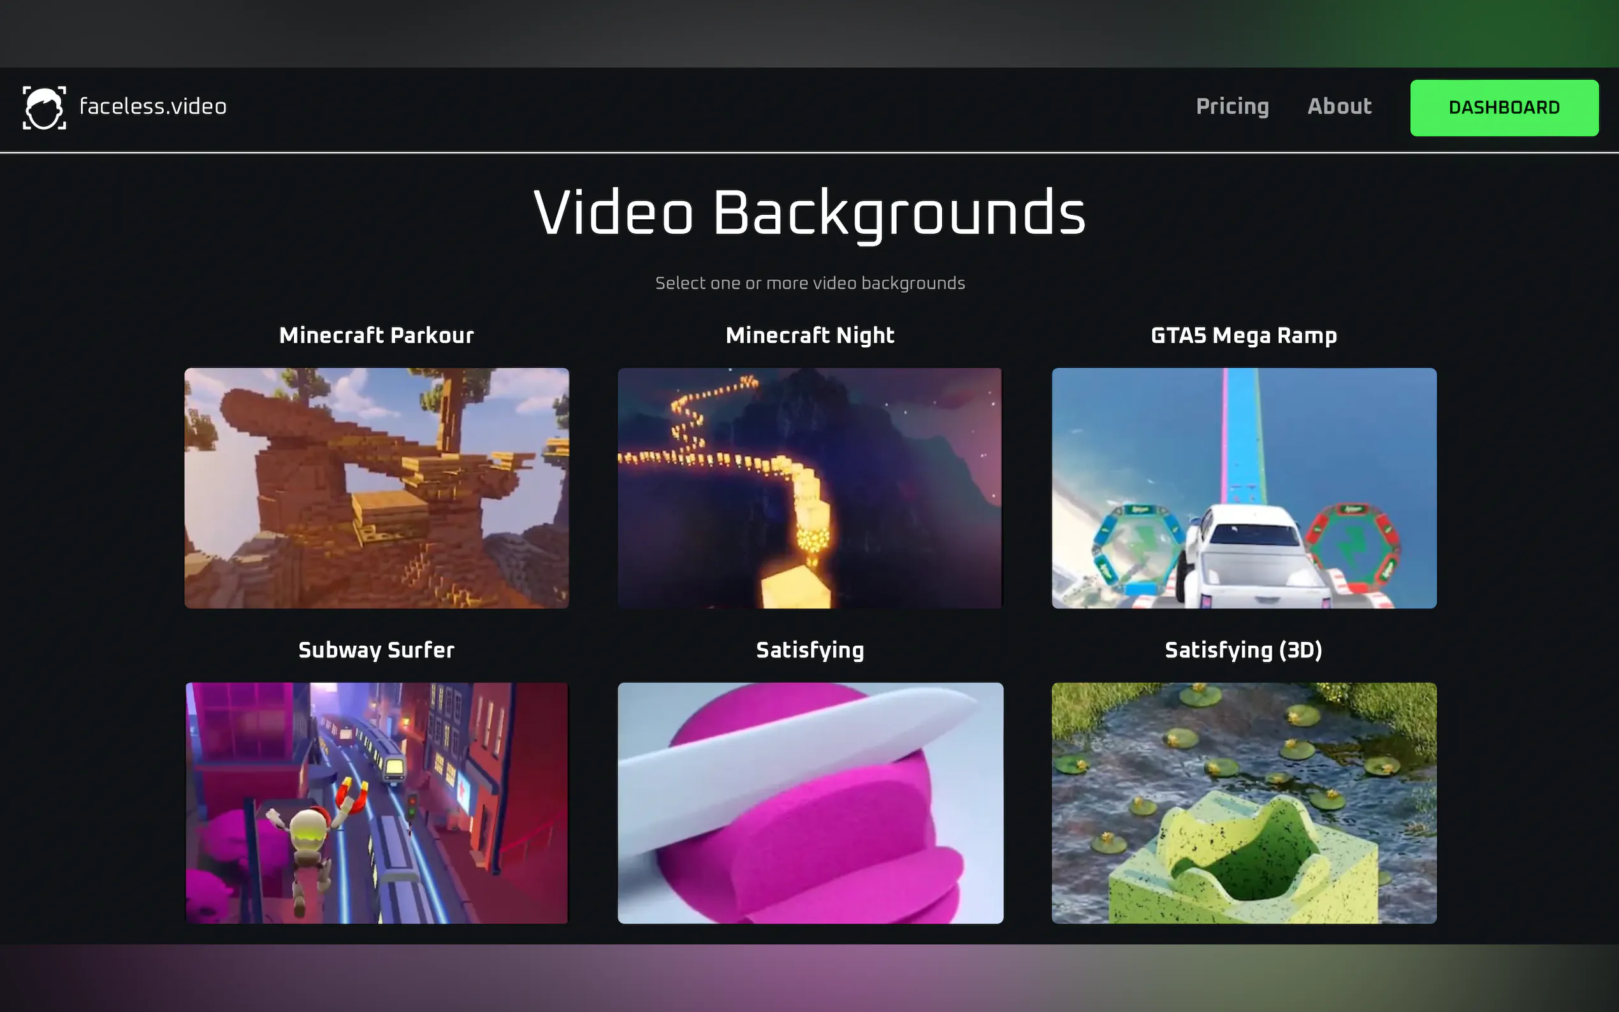Screen dimensions: 1619x1012
Task: Pick the GTA5 Mega Ramp thumbnail
Action: tap(1244, 488)
